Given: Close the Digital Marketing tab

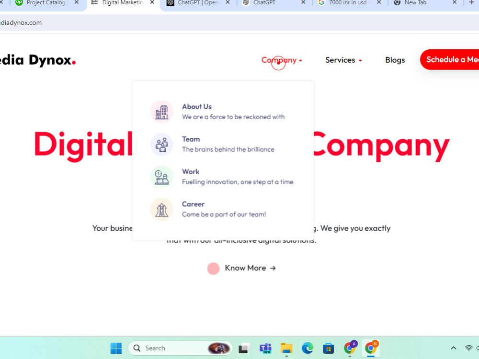Looking at the screenshot, I should (152, 2).
